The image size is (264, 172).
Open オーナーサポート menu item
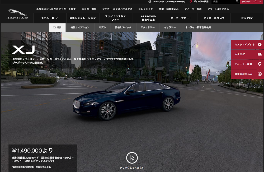181,18
